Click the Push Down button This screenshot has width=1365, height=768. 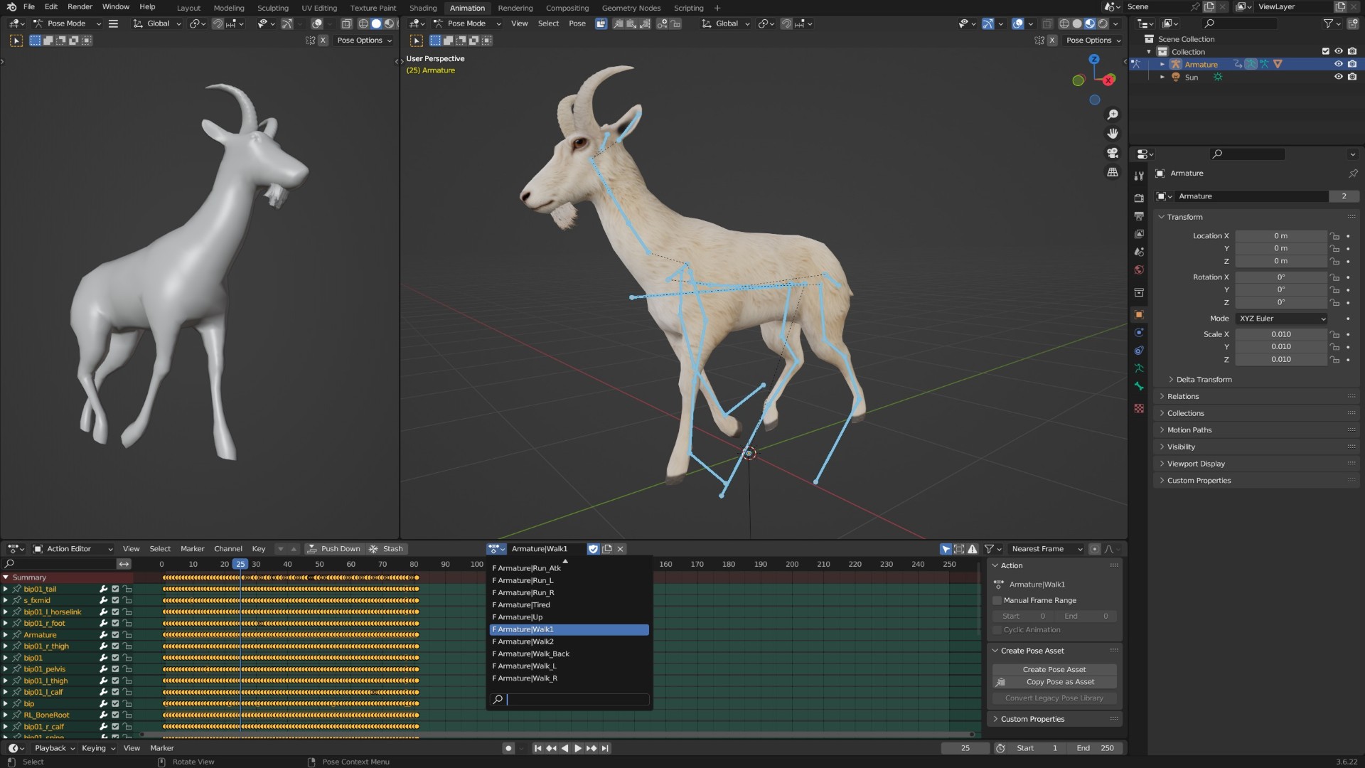[x=334, y=549]
